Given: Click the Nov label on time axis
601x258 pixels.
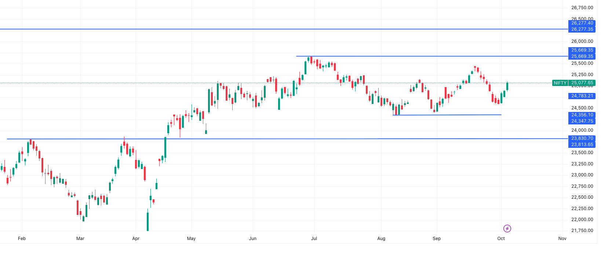Looking at the screenshot, I should point(562,239).
